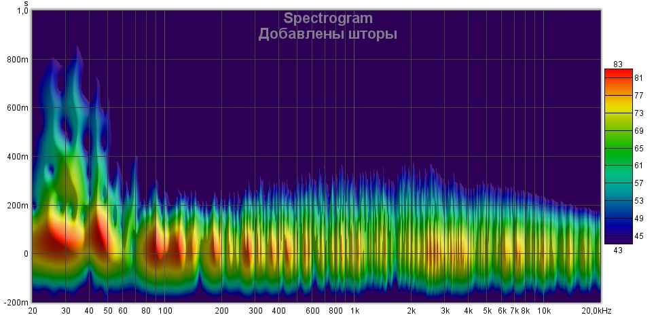
Task: Select the 1,0 label on time axis
Action: (x=22, y=11)
